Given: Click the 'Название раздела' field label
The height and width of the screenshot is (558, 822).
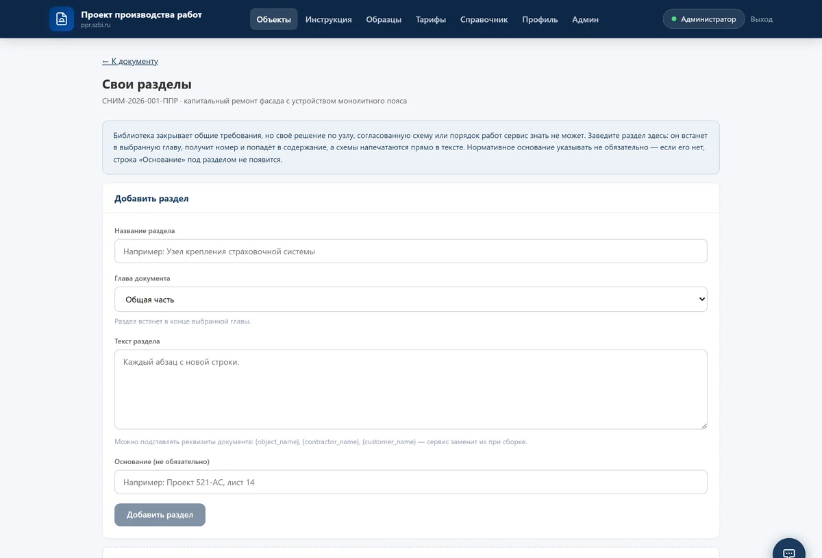Looking at the screenshot, I should pyautogui.click(x=145, y=231).
